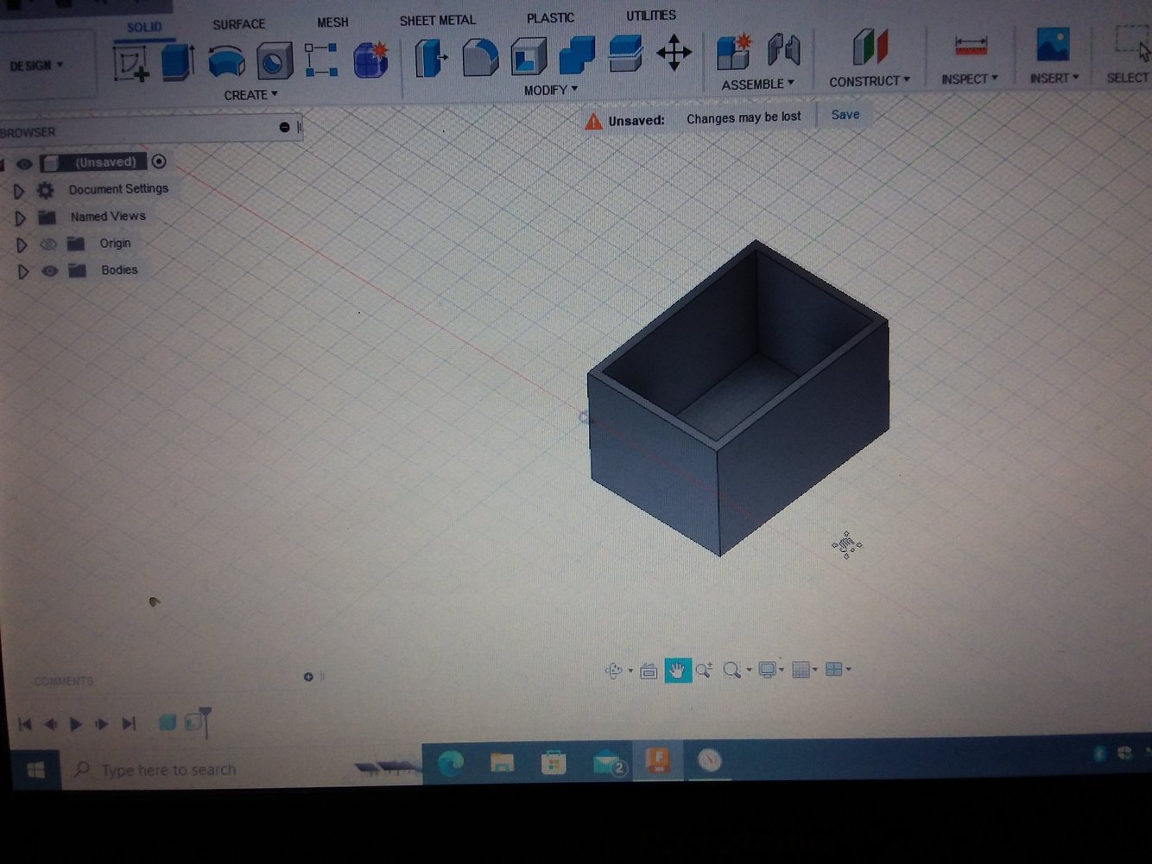Select the Shell tool icon
This screenshot has width=1152, height=864.
point(529,57)
